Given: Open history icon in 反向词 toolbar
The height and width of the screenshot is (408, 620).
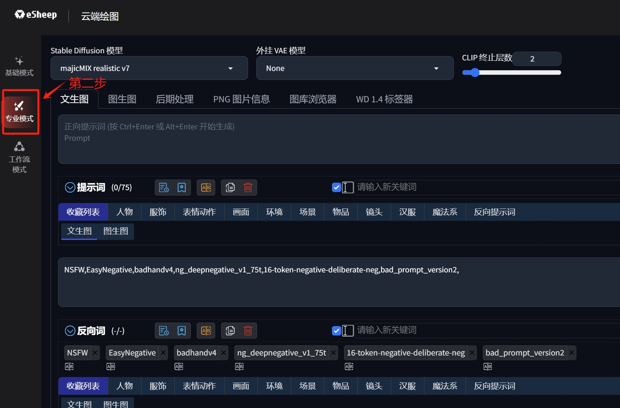Looking at the screenshot, I should click(x=164, y=331).
